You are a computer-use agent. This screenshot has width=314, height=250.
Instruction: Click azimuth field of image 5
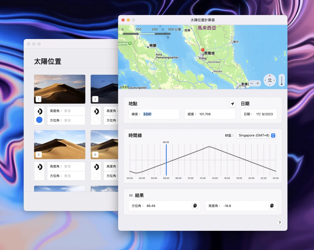[66, 176]
